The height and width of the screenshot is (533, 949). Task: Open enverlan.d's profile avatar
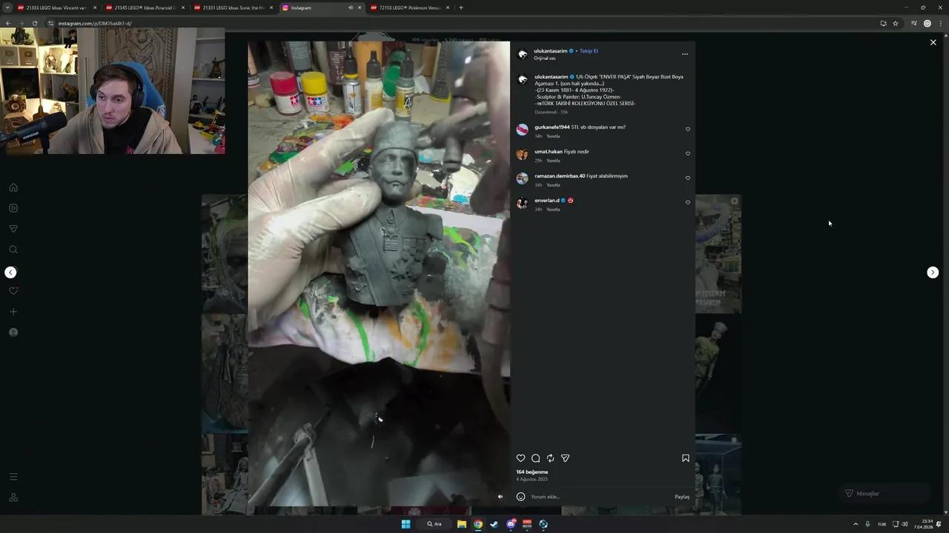[x=522, y=203]
